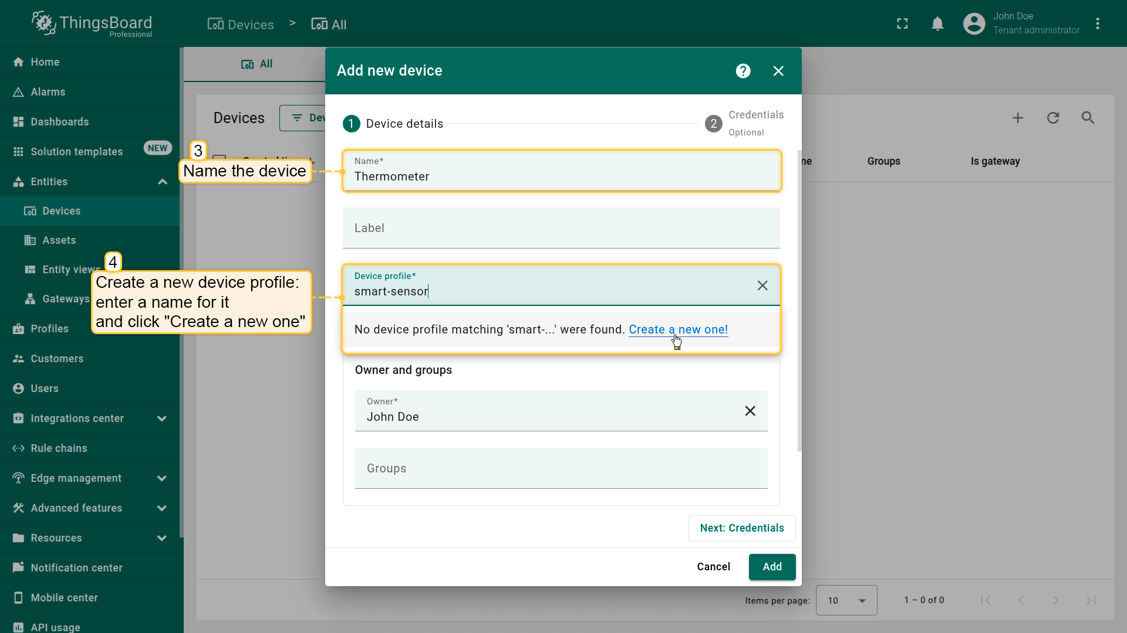Viewport: 1127px width, 633px height.
Task: Collapse the Entities menu section
Action: click(163, 182)
